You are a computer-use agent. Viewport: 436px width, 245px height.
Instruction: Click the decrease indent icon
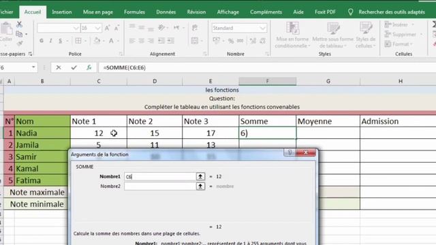tap(161, 41)
